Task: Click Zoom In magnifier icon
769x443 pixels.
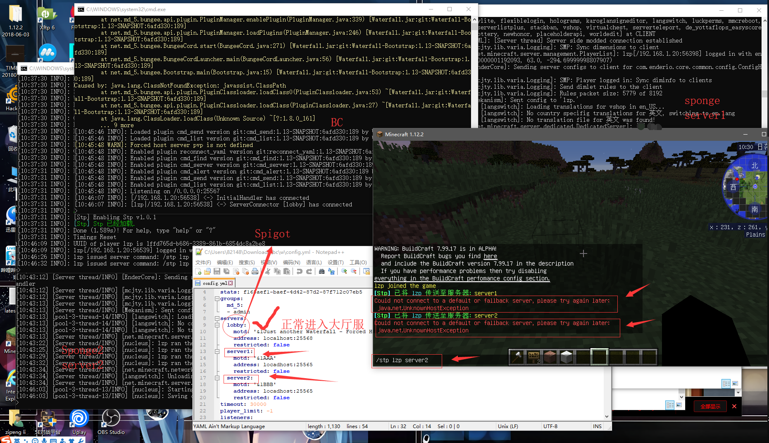Action: point(344,271)
